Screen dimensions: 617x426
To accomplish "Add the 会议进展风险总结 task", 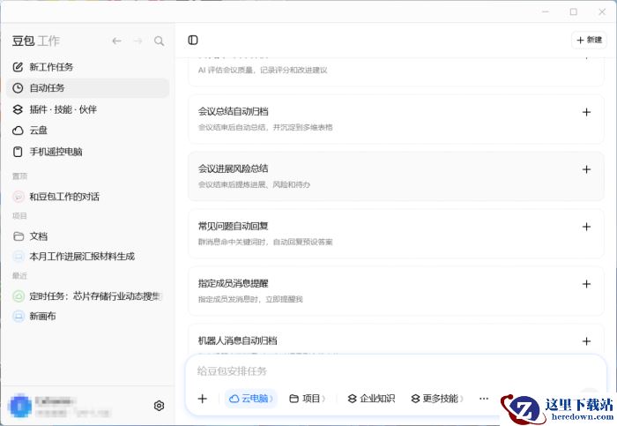I will click(x=586, y=169).
